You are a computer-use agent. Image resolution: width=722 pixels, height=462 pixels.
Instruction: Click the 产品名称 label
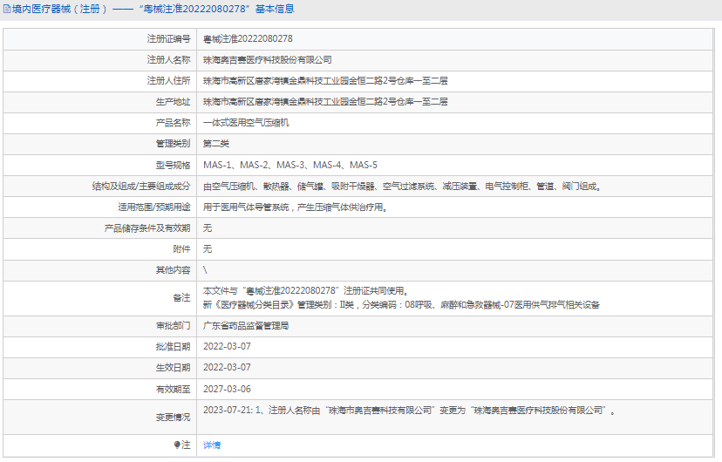[174, 123]
